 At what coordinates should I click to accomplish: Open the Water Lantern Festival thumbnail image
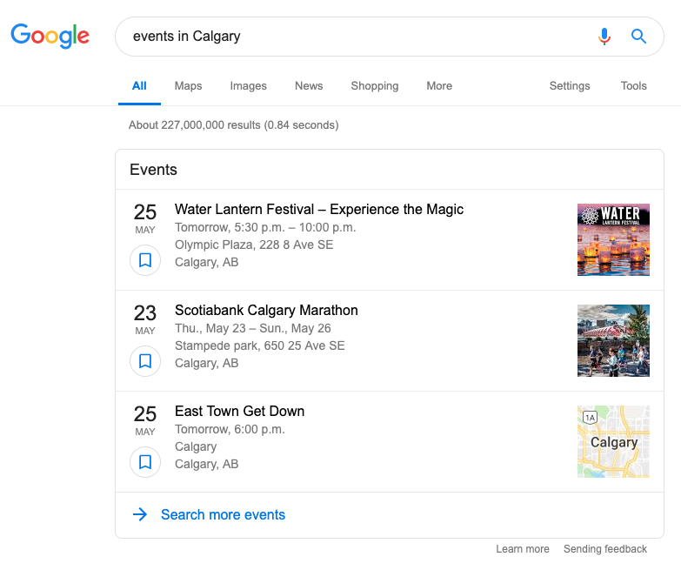[613, 240]
